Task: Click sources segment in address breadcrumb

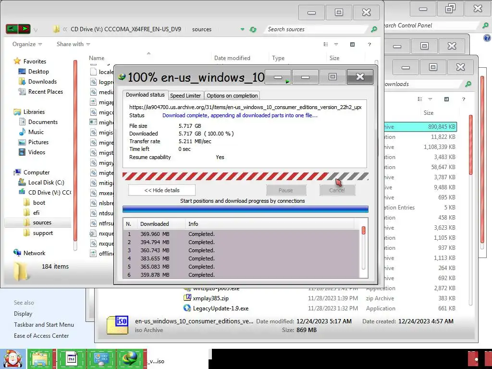Action: tap(202, 29)
